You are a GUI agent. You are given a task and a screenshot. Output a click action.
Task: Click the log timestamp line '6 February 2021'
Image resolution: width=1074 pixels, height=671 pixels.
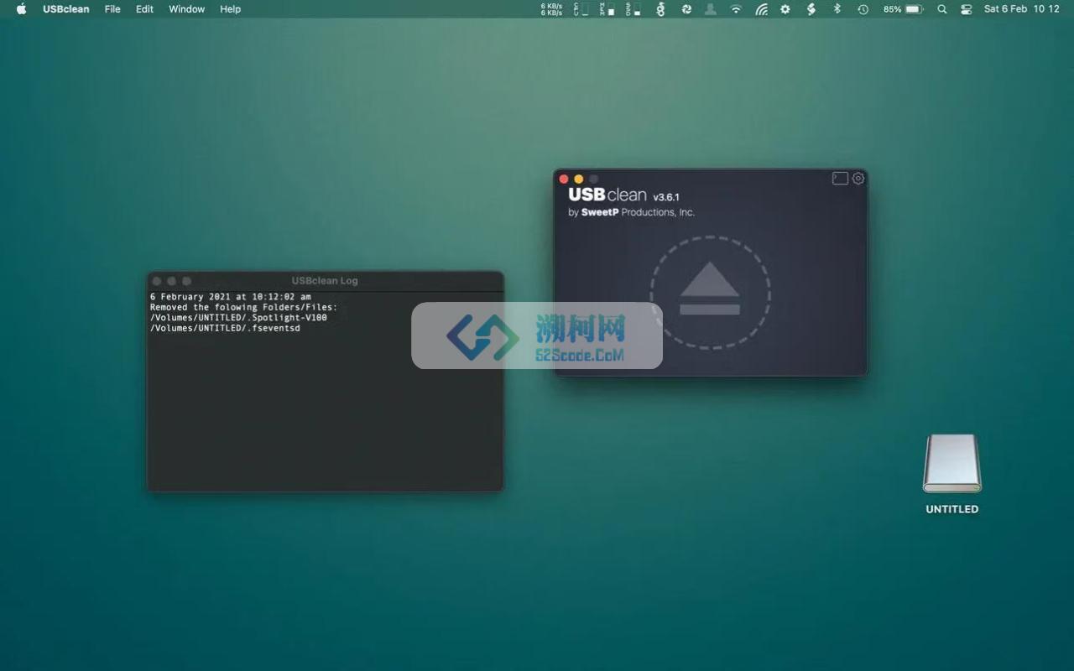pyautogui.click(x=231, y=297)
